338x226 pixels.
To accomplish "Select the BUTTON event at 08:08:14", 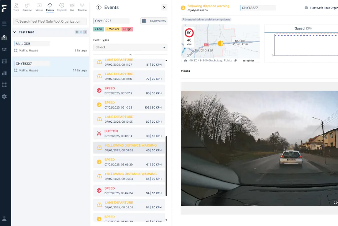I will pyautogui.click(x=129, y=134).
